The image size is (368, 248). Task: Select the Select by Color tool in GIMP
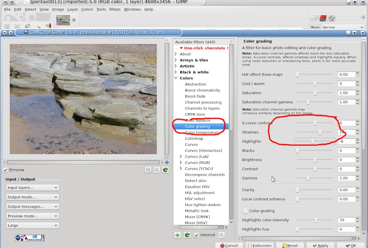point(48,26)
